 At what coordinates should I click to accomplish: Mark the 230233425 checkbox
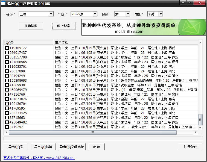pyautogui.click(x=7, y=113)
